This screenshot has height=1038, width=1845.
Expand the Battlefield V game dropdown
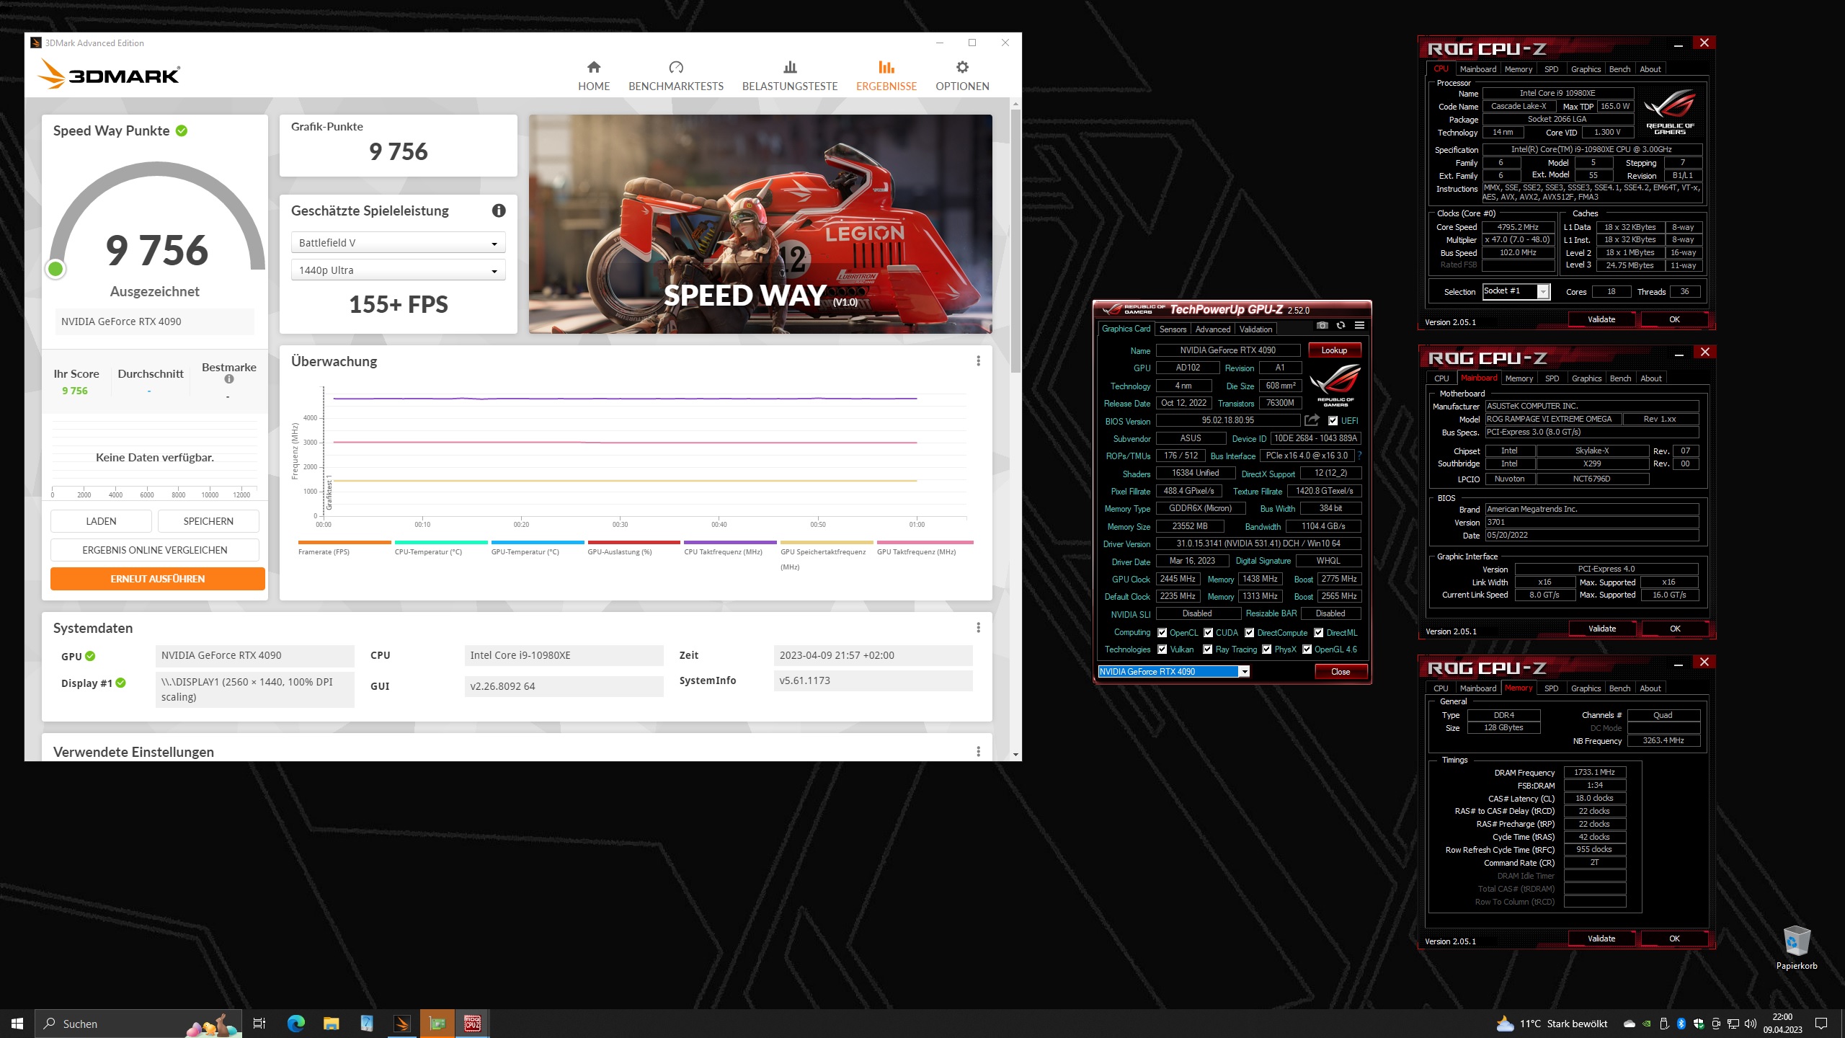point(399,243)
